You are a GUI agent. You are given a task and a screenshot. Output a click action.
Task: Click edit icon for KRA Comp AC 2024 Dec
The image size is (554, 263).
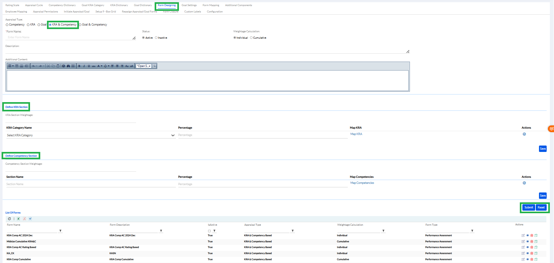(x=523, y=236)
